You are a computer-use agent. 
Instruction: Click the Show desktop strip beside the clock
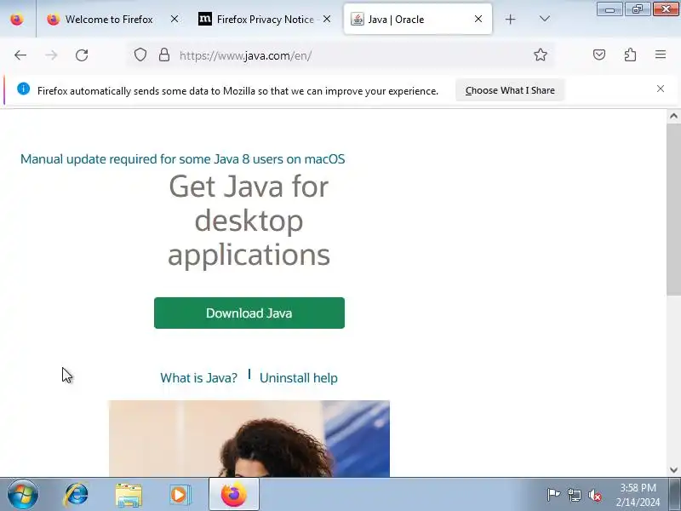pyautogui.click(x=677, y=495)
